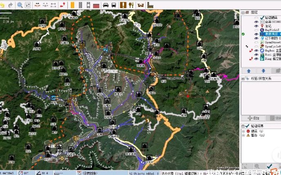The height and width of the screenshot is (175, 281).
Task: Click the Undo arrow in the toolbar
Action: (2, 5)
